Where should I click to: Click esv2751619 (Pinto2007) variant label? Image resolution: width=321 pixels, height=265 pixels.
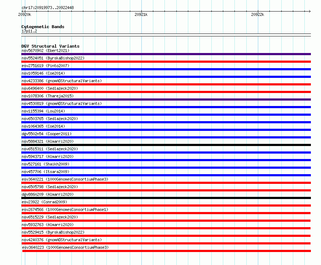45,66
